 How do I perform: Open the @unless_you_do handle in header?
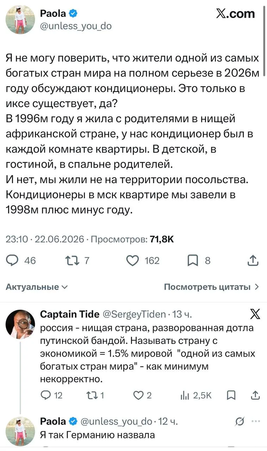click(x=76, y=26)
